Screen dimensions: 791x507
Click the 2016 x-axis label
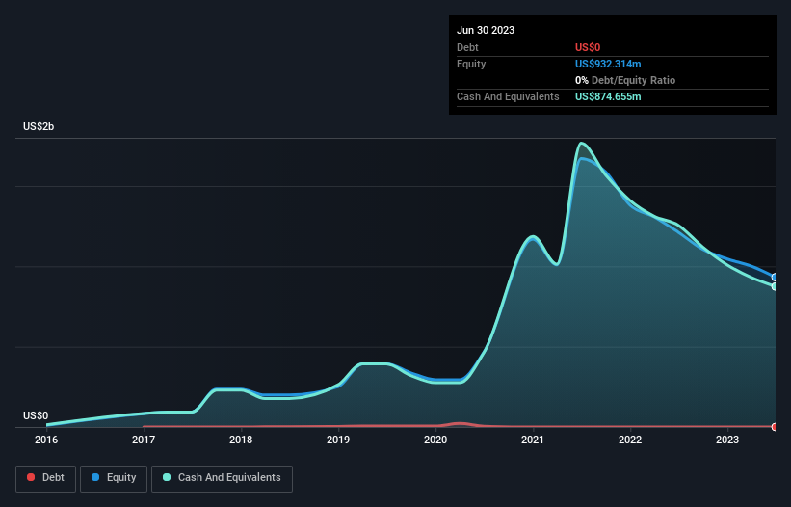(46, 440)
